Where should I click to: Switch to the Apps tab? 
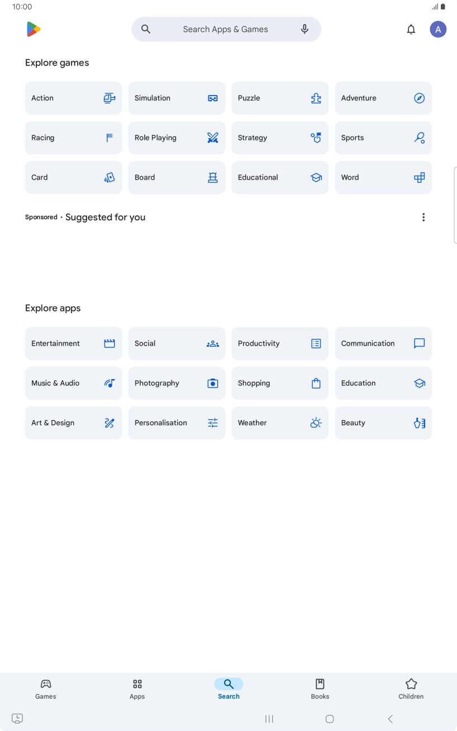coord(137,688)
